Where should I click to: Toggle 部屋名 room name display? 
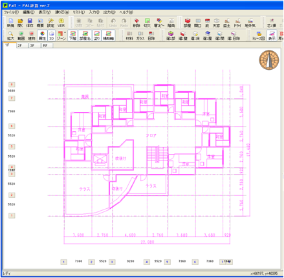[85, 36]
